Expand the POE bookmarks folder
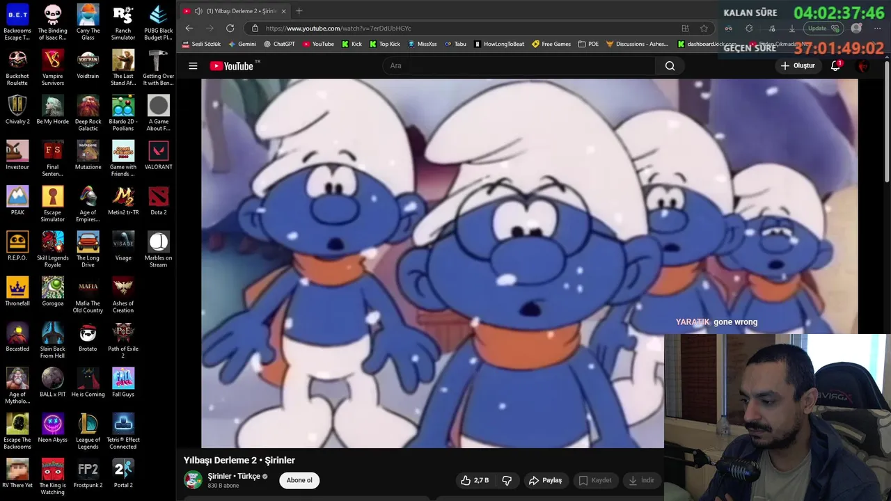This screenshot has height=501, width=891. pos(588,44)
